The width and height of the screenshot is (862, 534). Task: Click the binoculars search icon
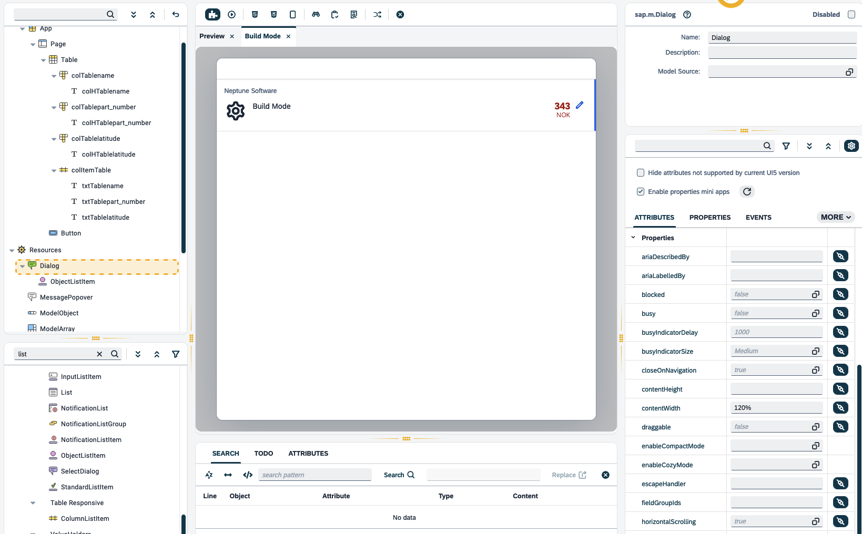click(x=316, y=15)
